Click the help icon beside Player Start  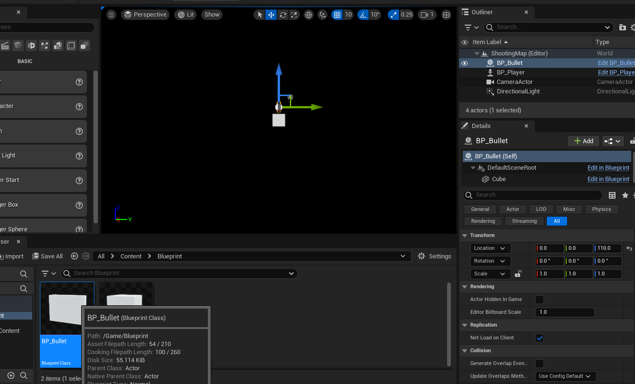(79, 180)
